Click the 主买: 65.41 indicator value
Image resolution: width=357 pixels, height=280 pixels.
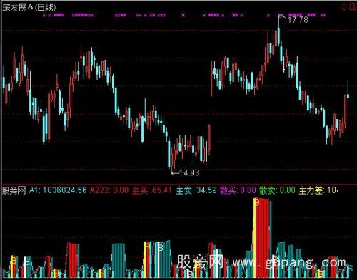coord(152,190)
